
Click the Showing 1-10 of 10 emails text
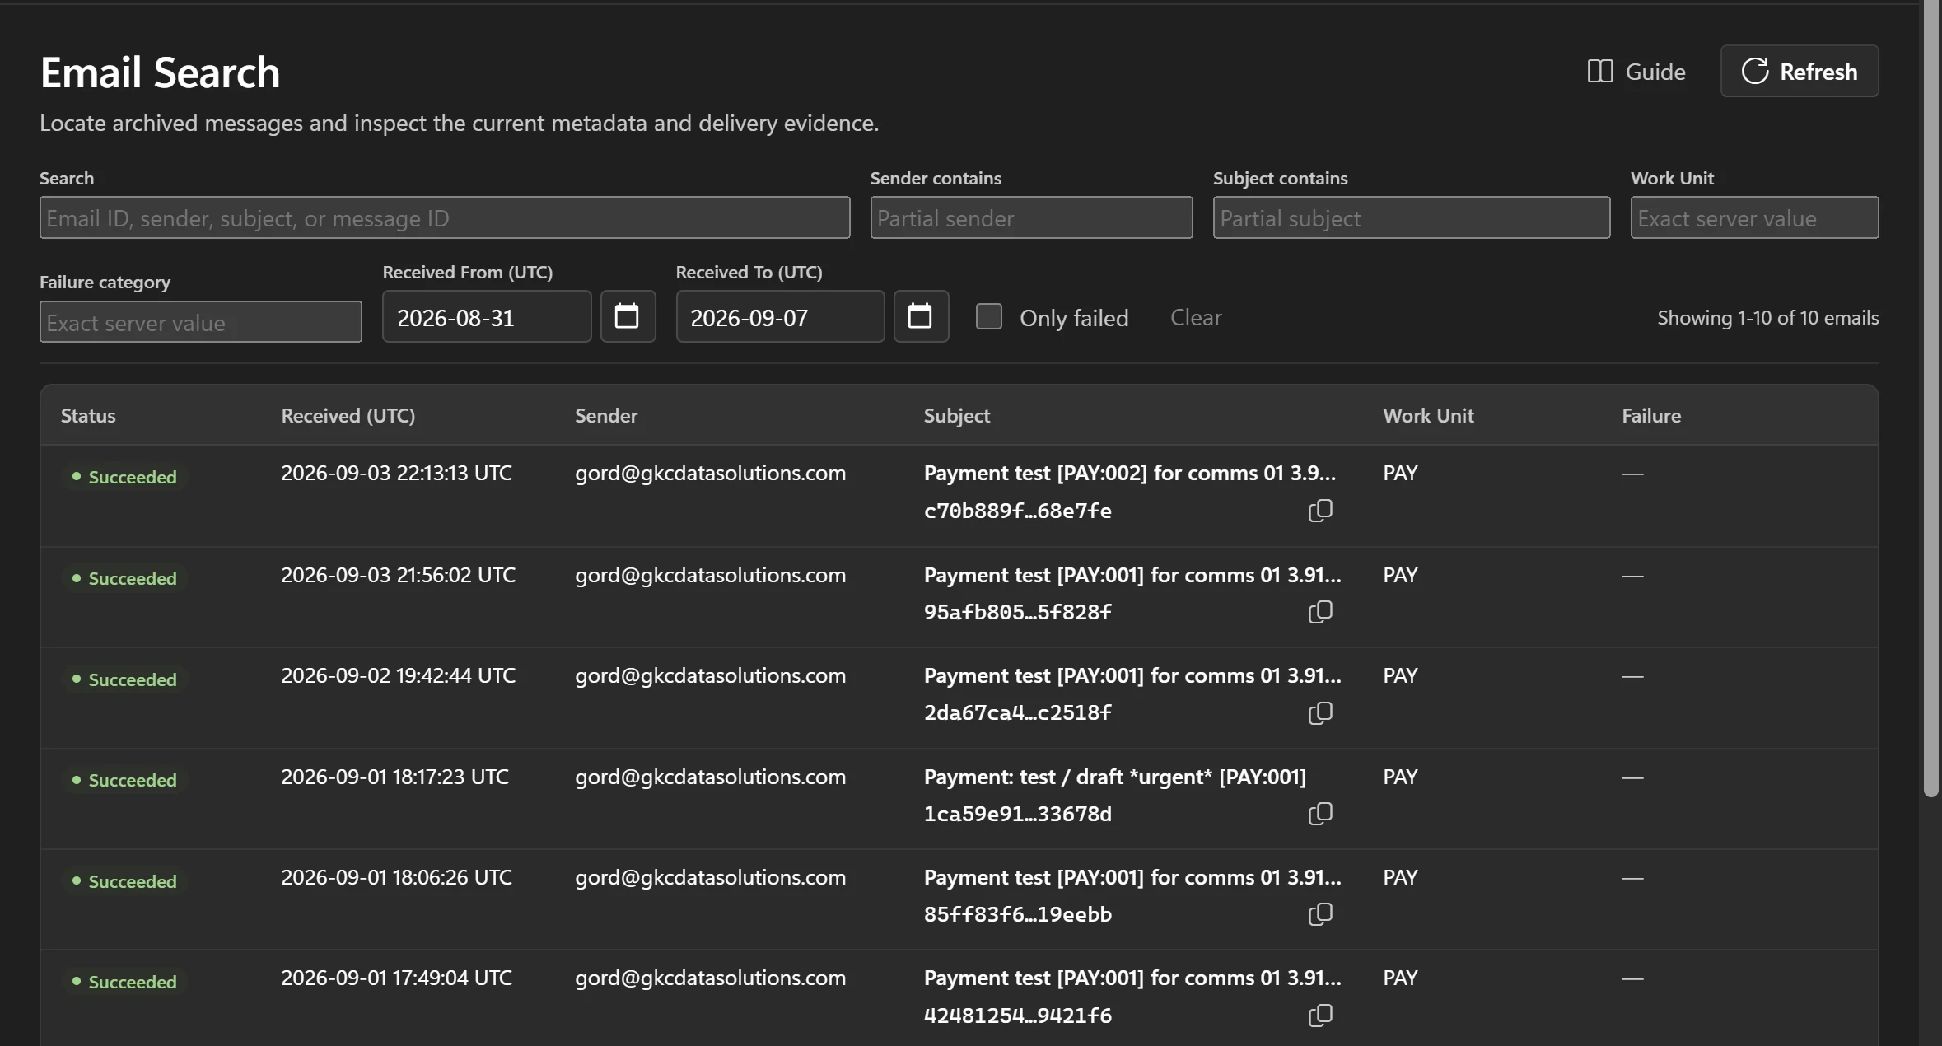click(x=1767, y=318)
